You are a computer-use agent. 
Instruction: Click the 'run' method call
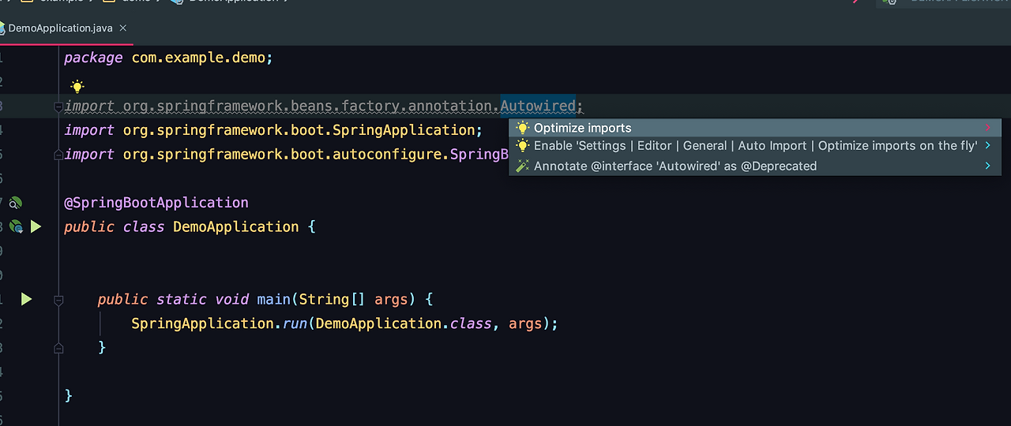(x=295, y=323)
